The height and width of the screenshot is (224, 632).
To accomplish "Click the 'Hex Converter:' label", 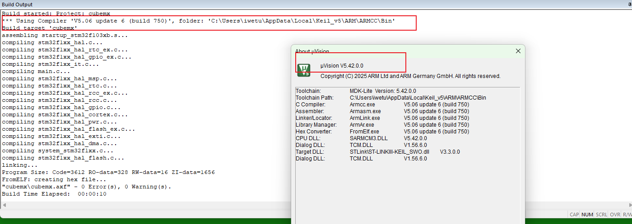I will (x=313, y=131).
